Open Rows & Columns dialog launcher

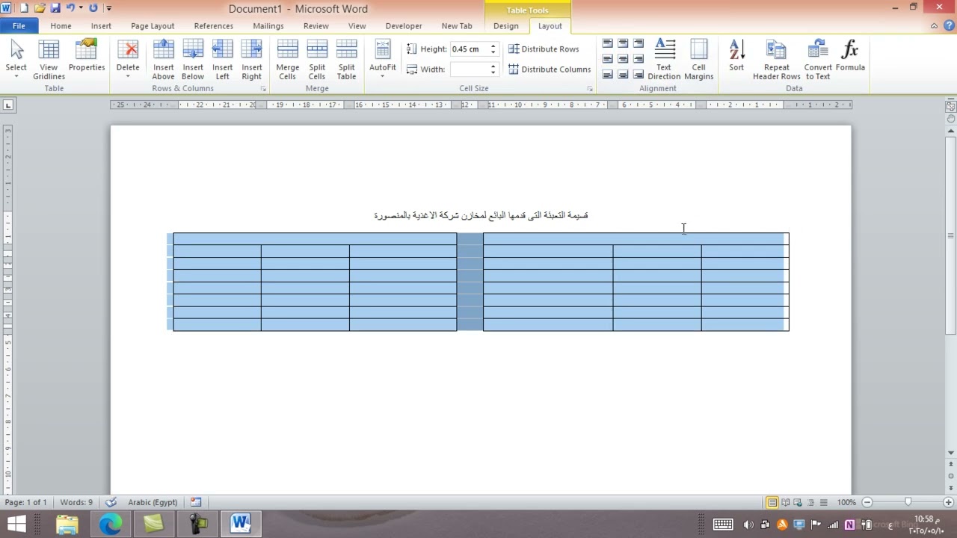click(x=263, y=89)
